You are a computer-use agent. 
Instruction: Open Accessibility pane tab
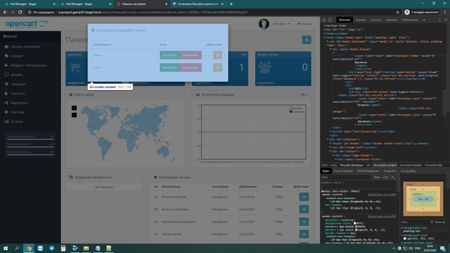408,171
